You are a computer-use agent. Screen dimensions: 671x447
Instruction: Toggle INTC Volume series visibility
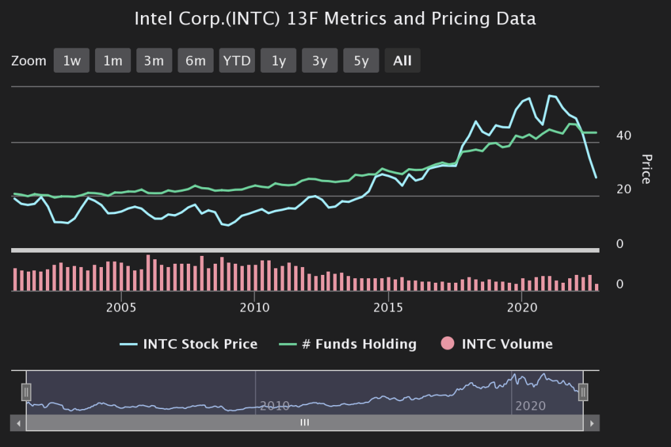[507, 344]
